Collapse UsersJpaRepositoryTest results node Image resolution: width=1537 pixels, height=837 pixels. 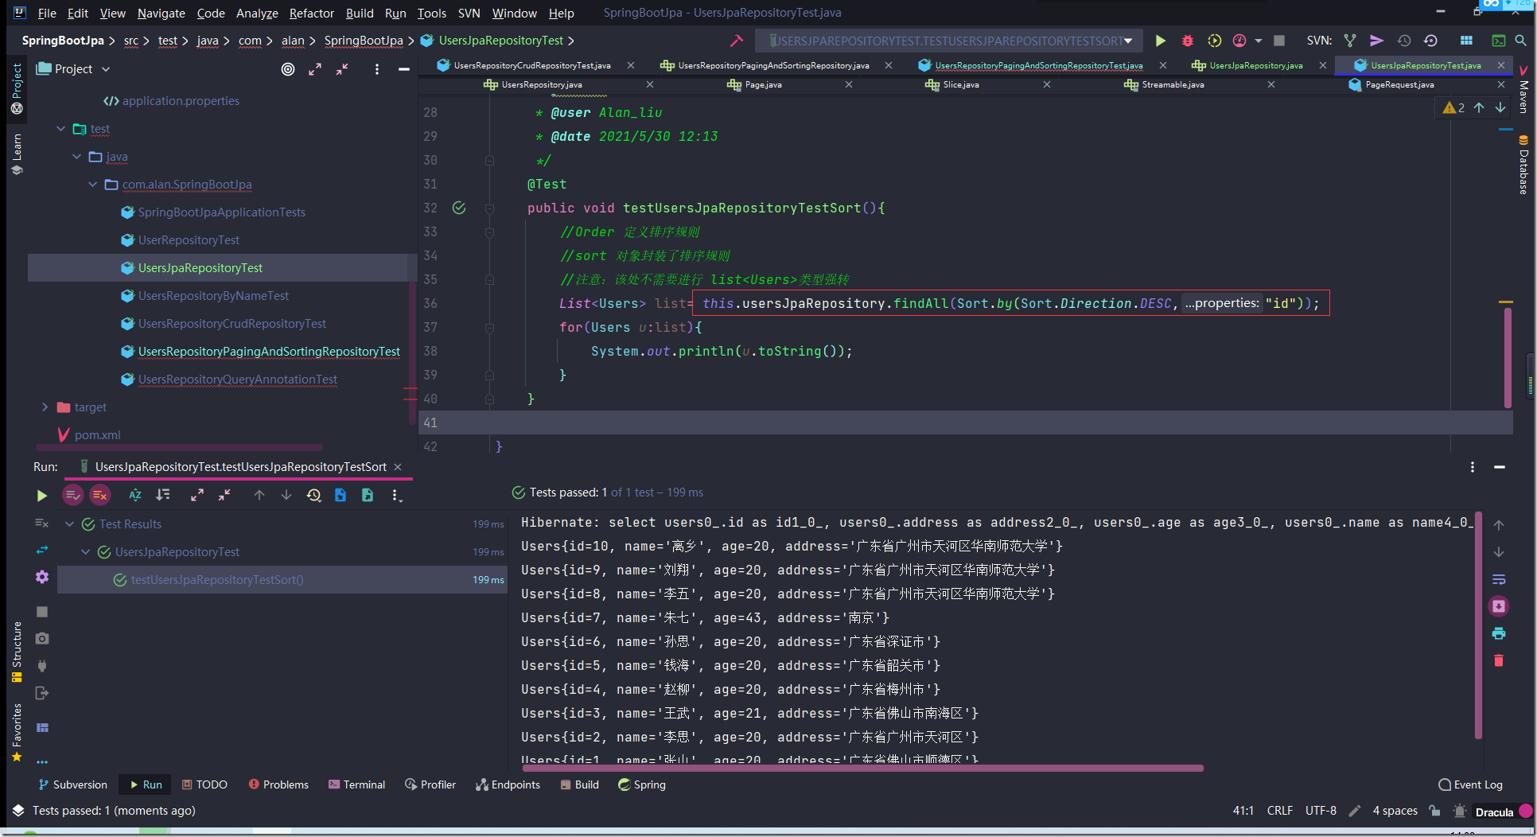coord(85,552)
